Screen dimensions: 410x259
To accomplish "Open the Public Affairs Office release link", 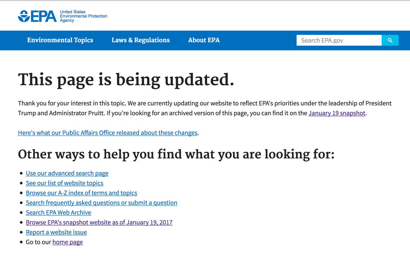I will click(x=108, y=133).
